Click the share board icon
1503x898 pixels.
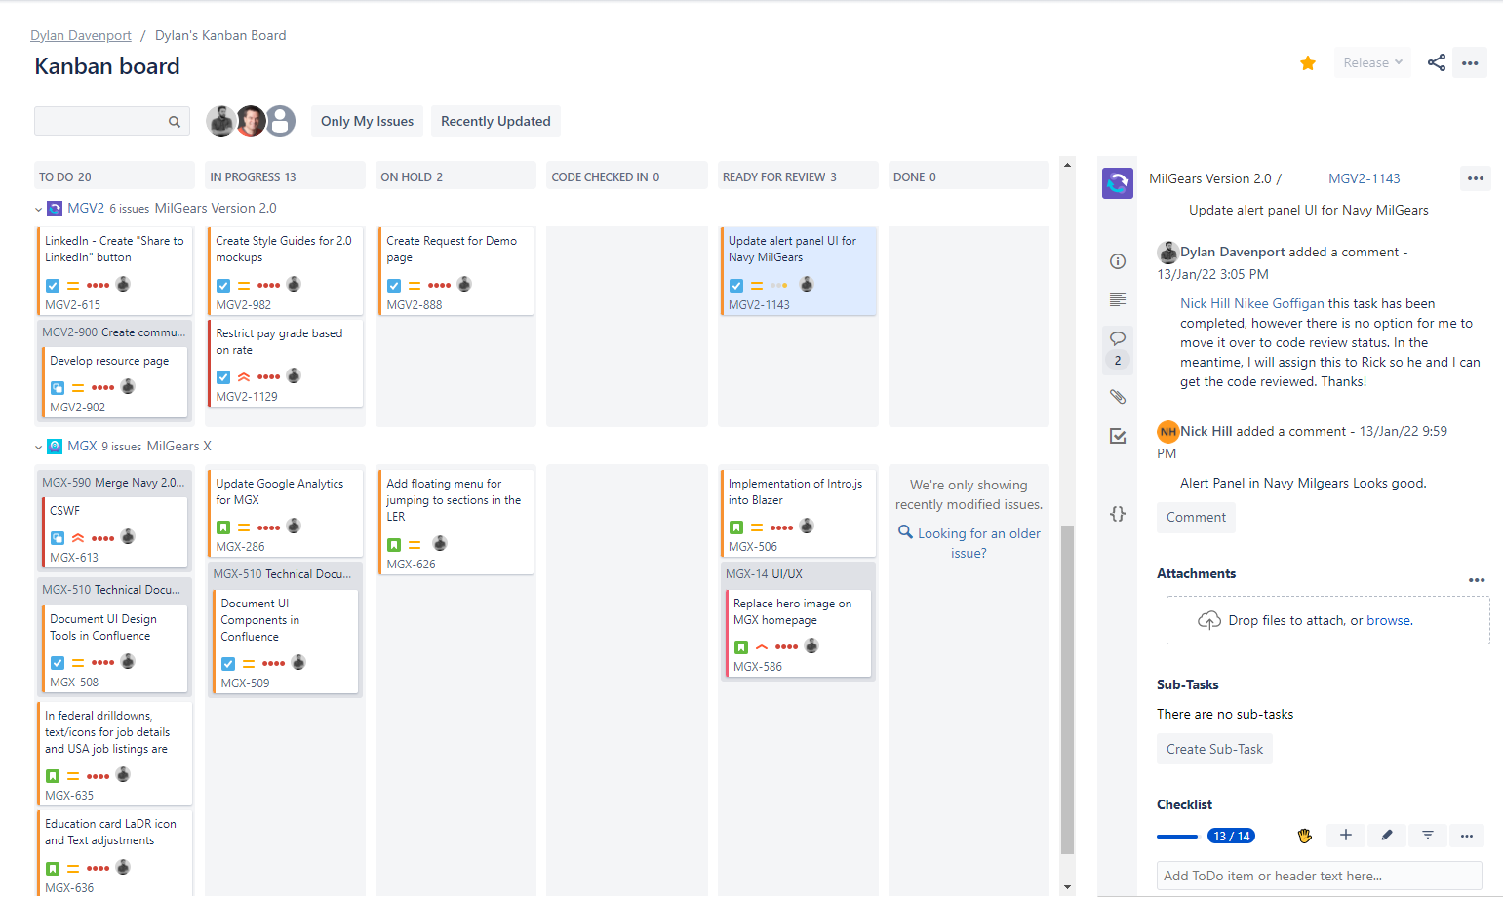point(1436,62)
